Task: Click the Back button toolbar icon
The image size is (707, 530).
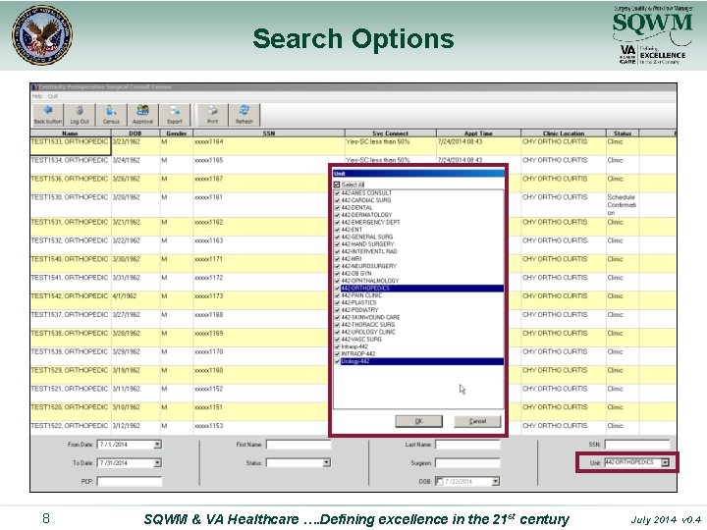Action: tap(48, 115)
